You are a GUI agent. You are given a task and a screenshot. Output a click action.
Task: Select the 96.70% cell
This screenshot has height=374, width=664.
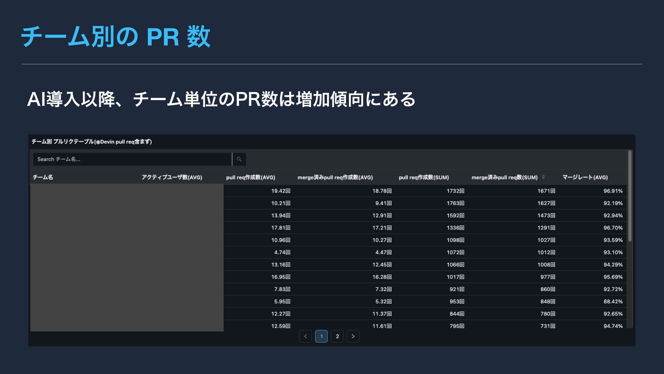(x=613, y=228)
